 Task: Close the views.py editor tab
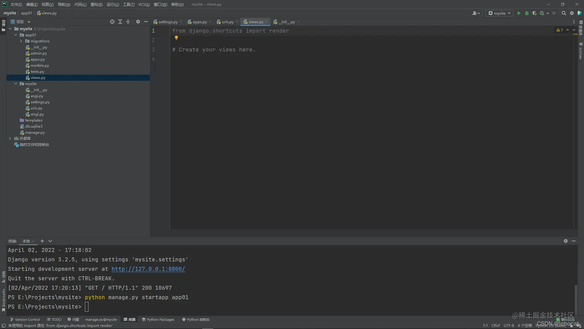pyautogui.click(x=267, y=22)
